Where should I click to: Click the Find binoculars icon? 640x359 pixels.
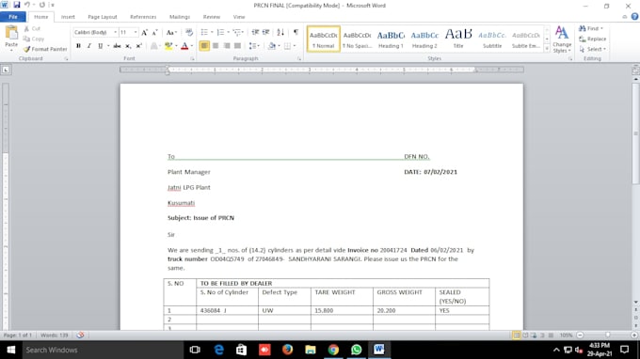point(583,28)
